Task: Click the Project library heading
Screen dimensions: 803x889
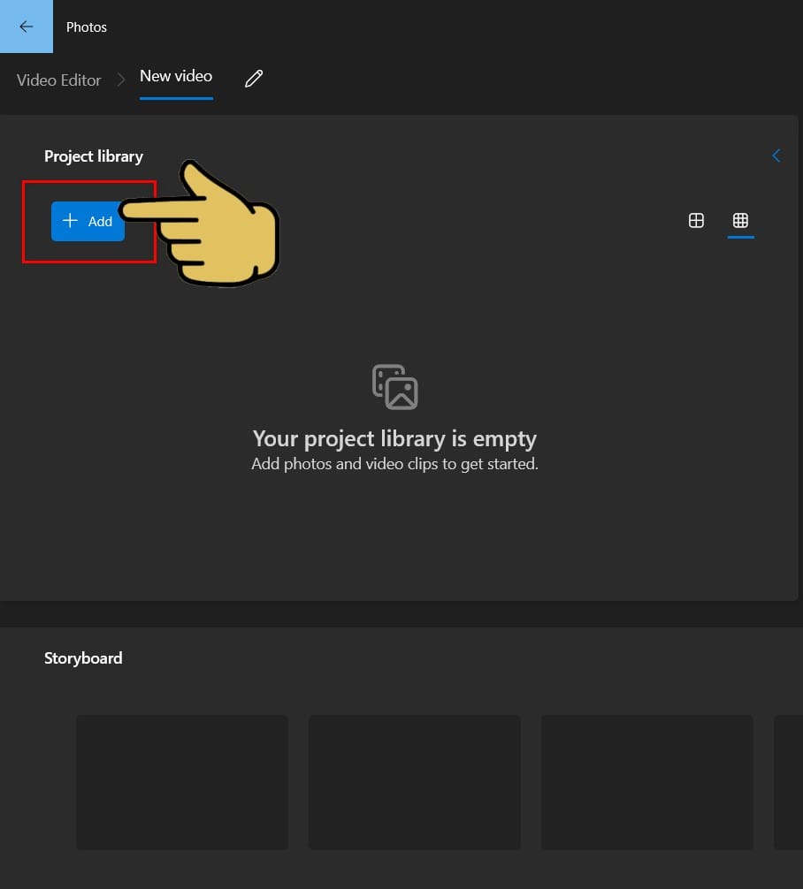Action: 94,156
